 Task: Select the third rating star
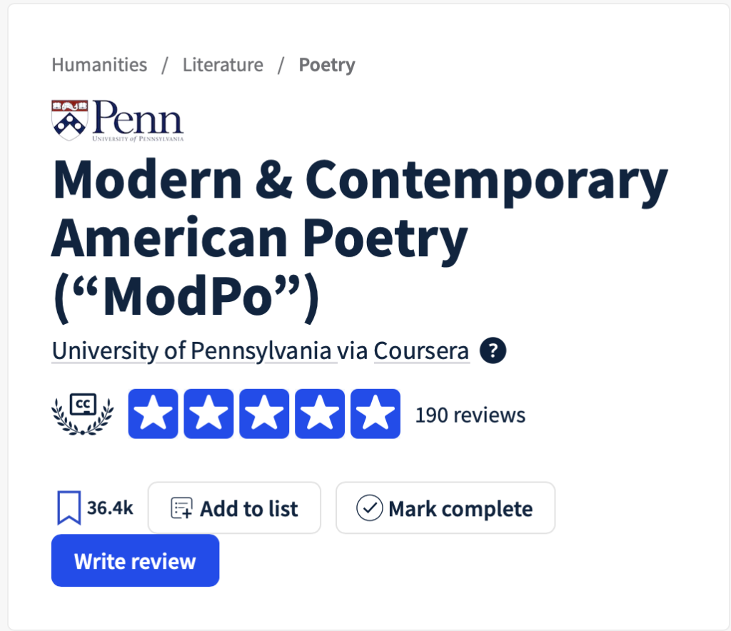click(x=263, y=413)
